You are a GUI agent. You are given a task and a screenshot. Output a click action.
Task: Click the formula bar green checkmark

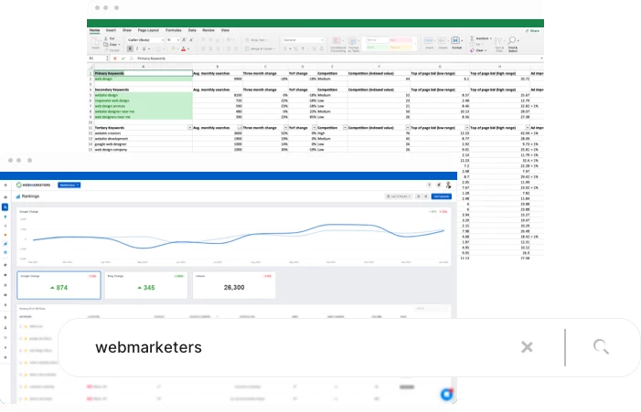123,58
